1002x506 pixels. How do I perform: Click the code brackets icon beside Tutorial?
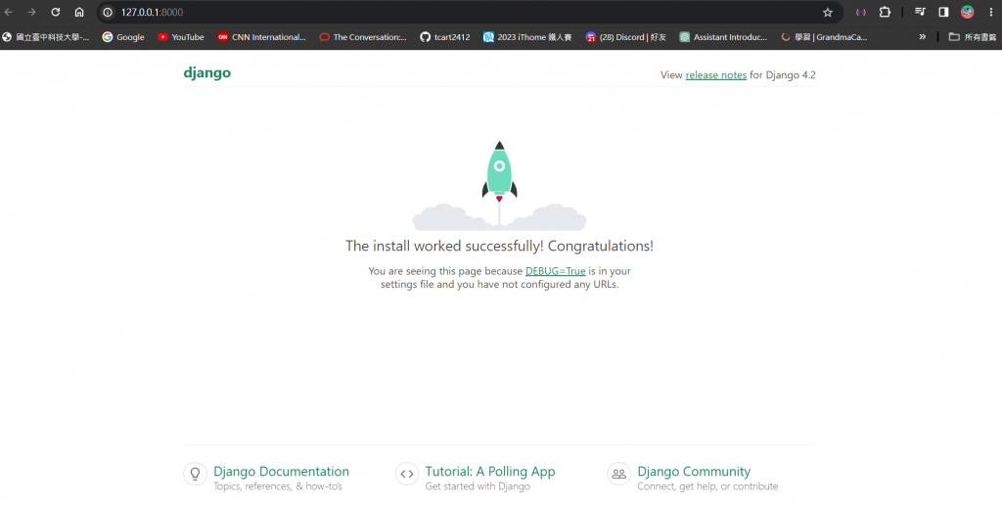(x=407, y=474)
